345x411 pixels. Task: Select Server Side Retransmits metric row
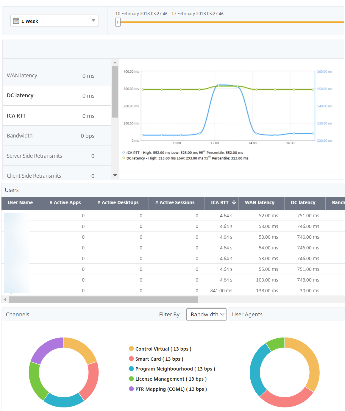pyautogui.click(x=57, y=156)
